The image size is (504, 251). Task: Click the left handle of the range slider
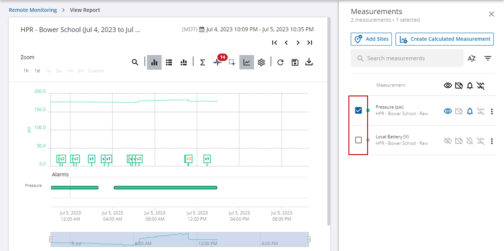(51, 239)
